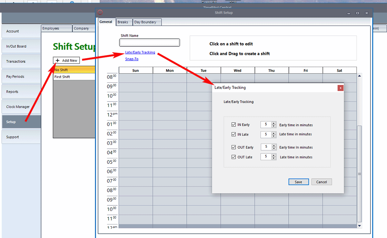Toggle the OUT Late checkbox off
Viewport: 387px width, 238px height.
(x=234, y=157)
